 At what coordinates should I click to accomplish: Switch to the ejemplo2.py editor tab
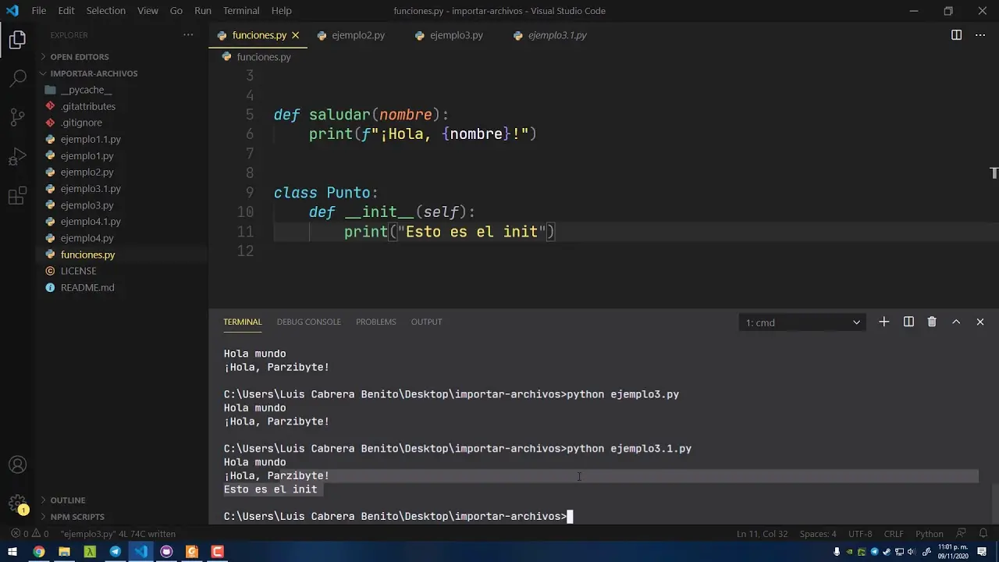pyautogui.click(x=357, y=35)
